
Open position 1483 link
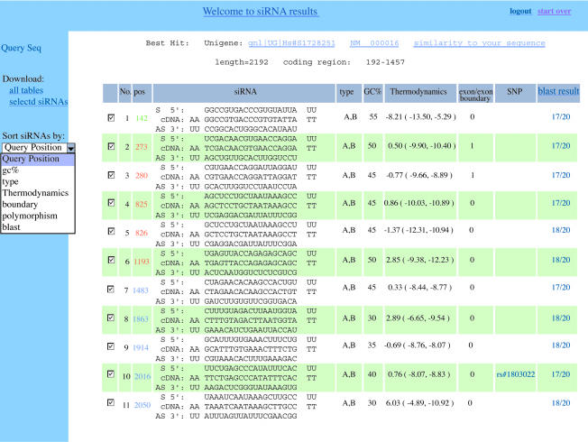(141, 290)
